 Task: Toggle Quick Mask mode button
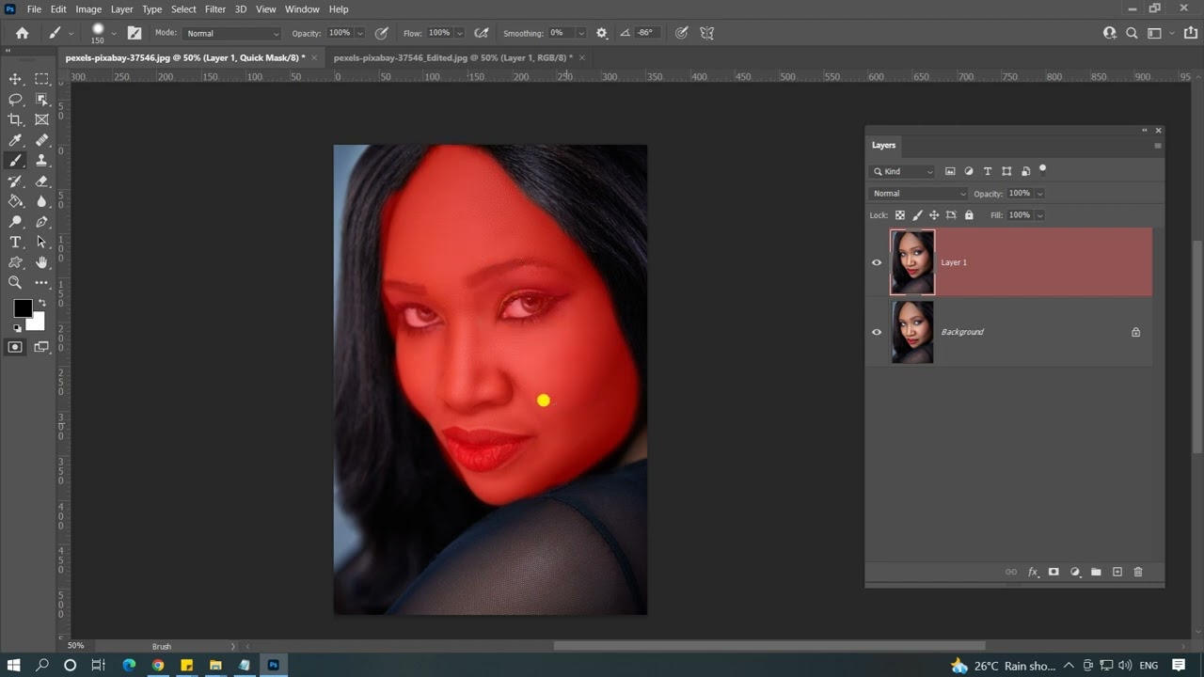[x=15, y=347]
